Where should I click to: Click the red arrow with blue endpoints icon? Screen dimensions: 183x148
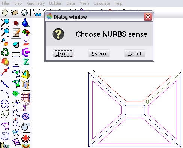point(5,72)
